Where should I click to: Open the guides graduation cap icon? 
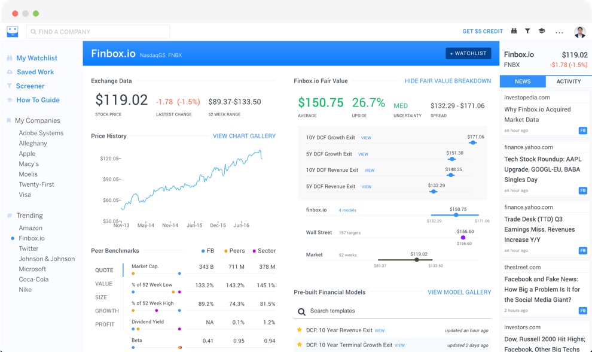pyautogui.click(x=541, y=31)
